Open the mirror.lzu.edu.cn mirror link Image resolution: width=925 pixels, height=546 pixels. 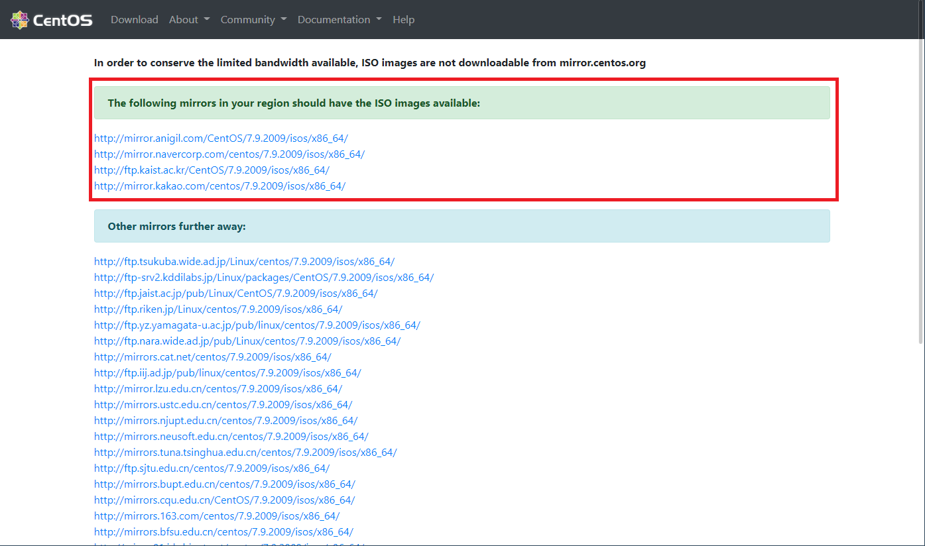click(218, 389)
